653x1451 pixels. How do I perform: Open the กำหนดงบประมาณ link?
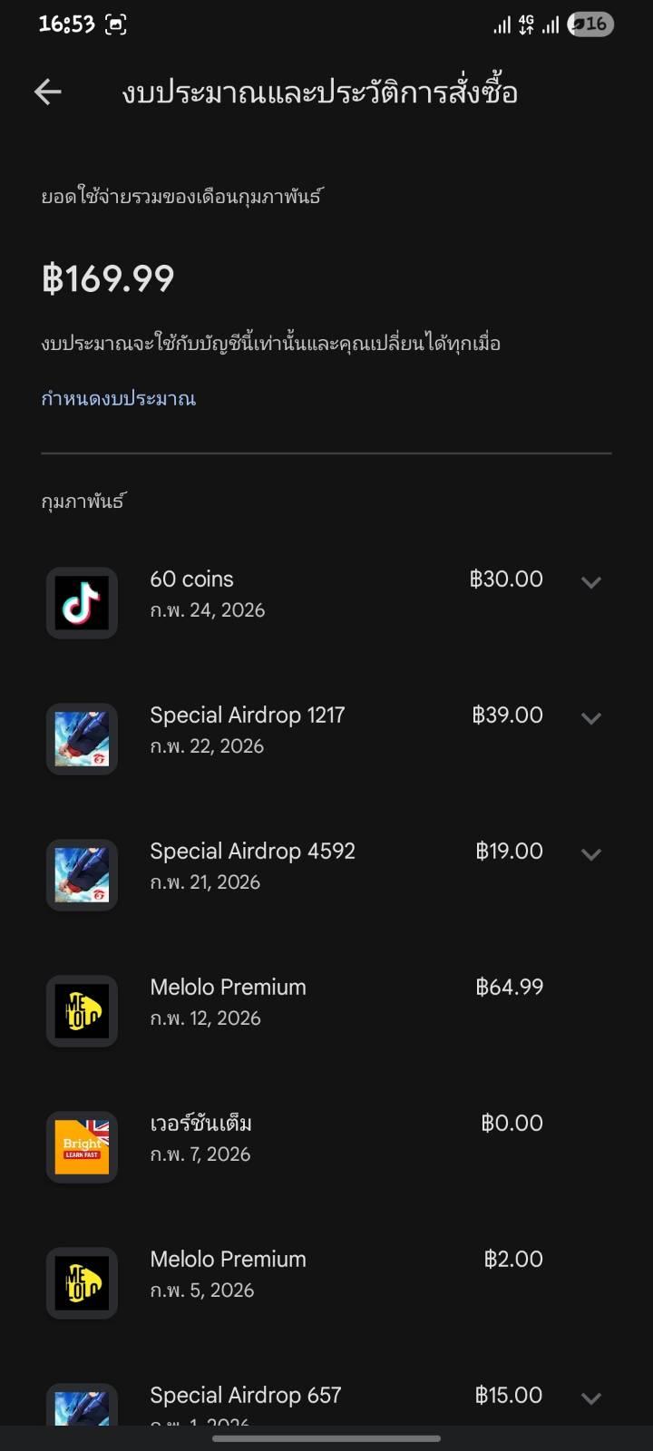point(119,398)
